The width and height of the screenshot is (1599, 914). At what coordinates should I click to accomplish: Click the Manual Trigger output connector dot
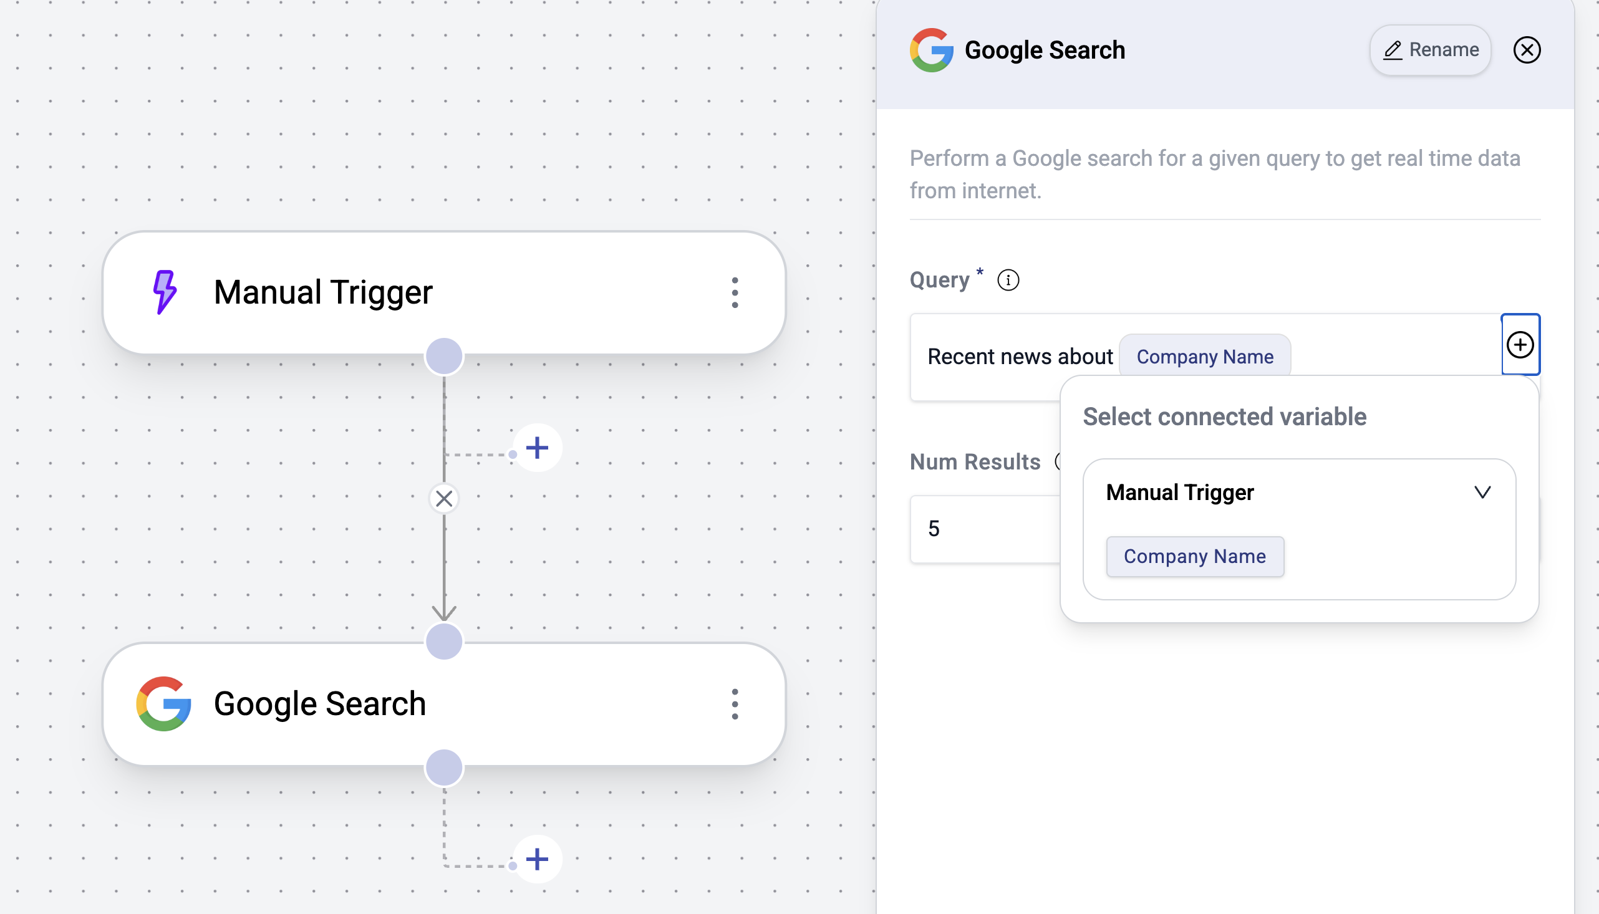click(444, 357)
